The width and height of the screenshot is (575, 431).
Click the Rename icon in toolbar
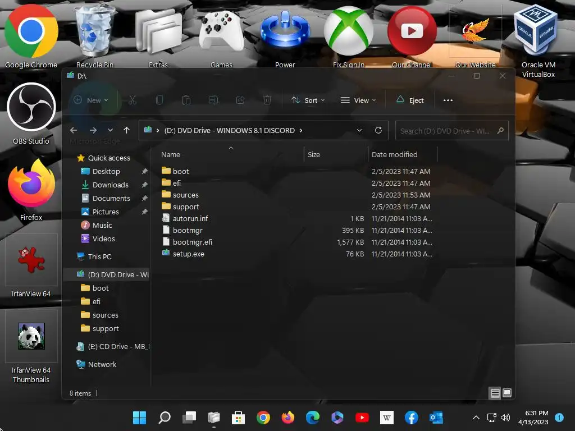(213, 100)
